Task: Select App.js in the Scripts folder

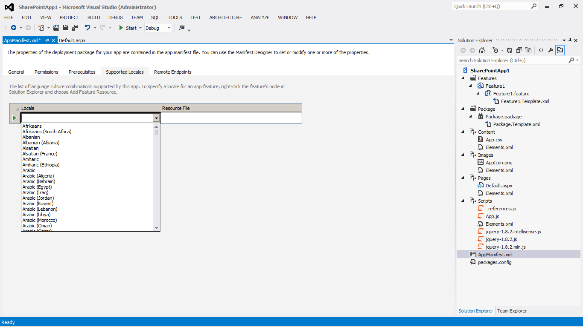Action: pyautogui.click(x=493, y=216)
